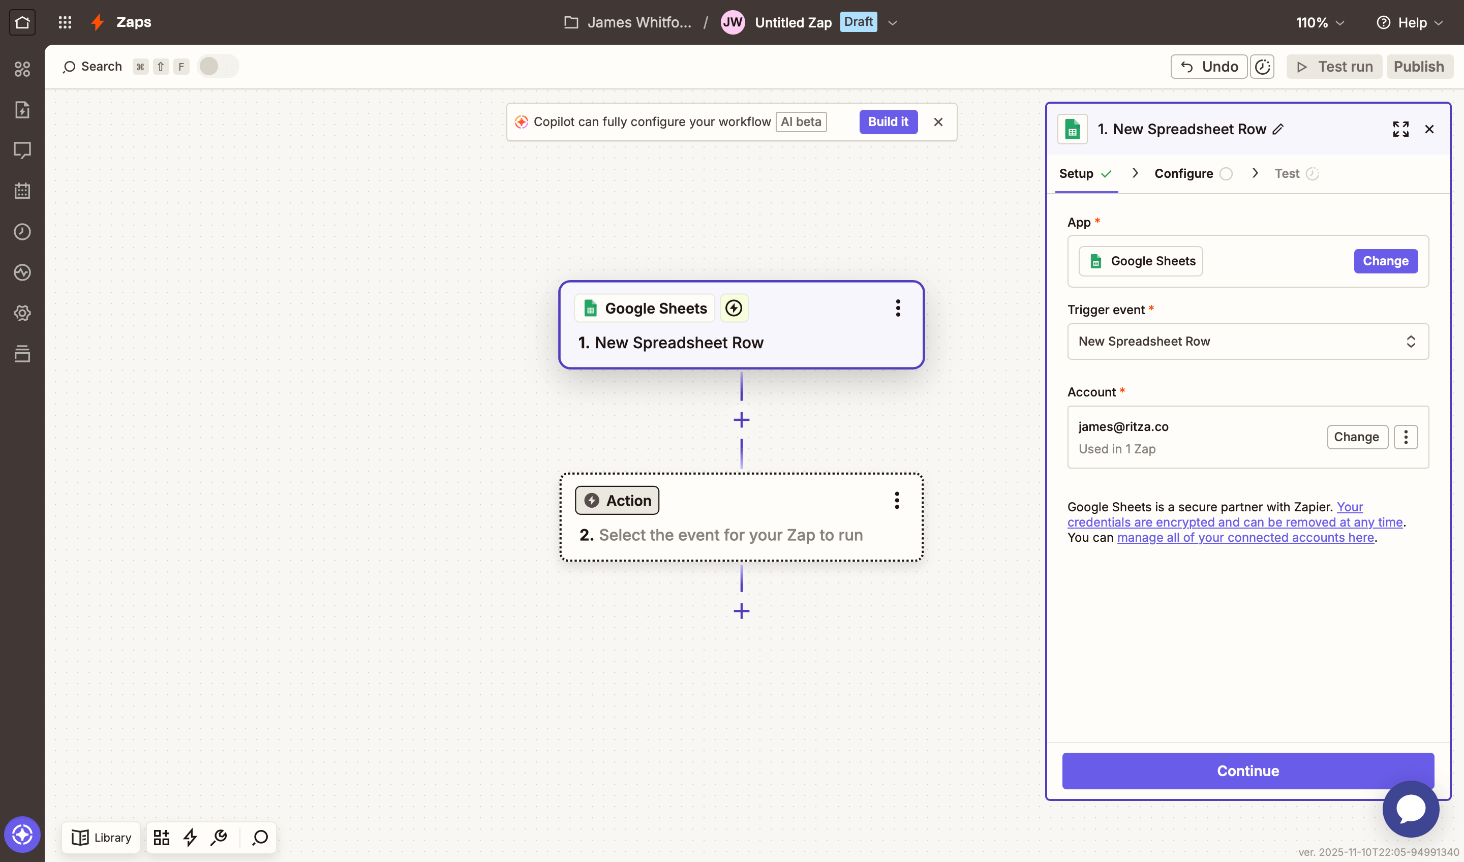Open the Help menu
This screenshot has width=1464, height=862.
[x=1410, y=23]
